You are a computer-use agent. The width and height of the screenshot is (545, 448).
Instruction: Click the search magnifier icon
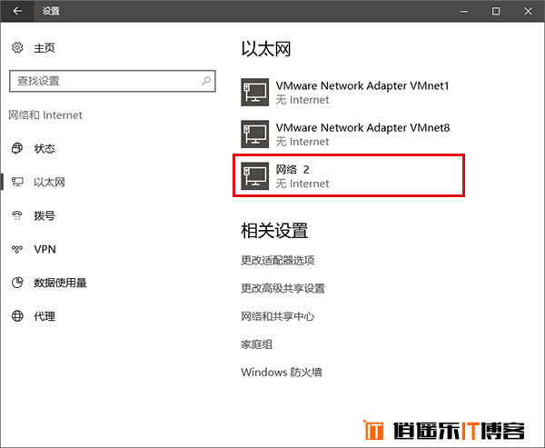[x=206, y=81]
